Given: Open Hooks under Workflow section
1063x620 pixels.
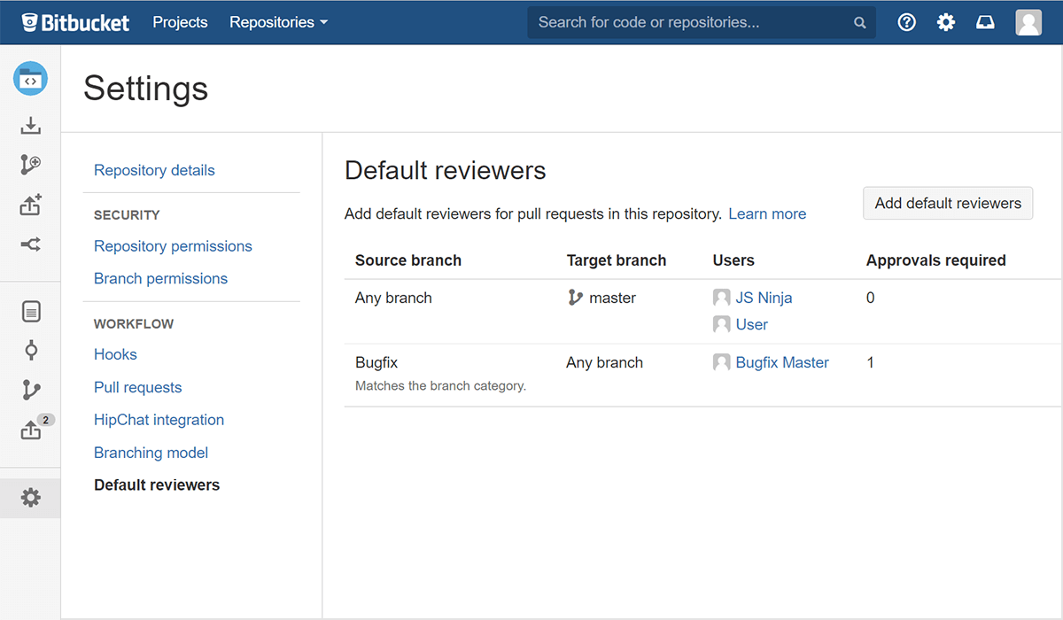Looking at the screenshot, I should [x=115, y=353].
